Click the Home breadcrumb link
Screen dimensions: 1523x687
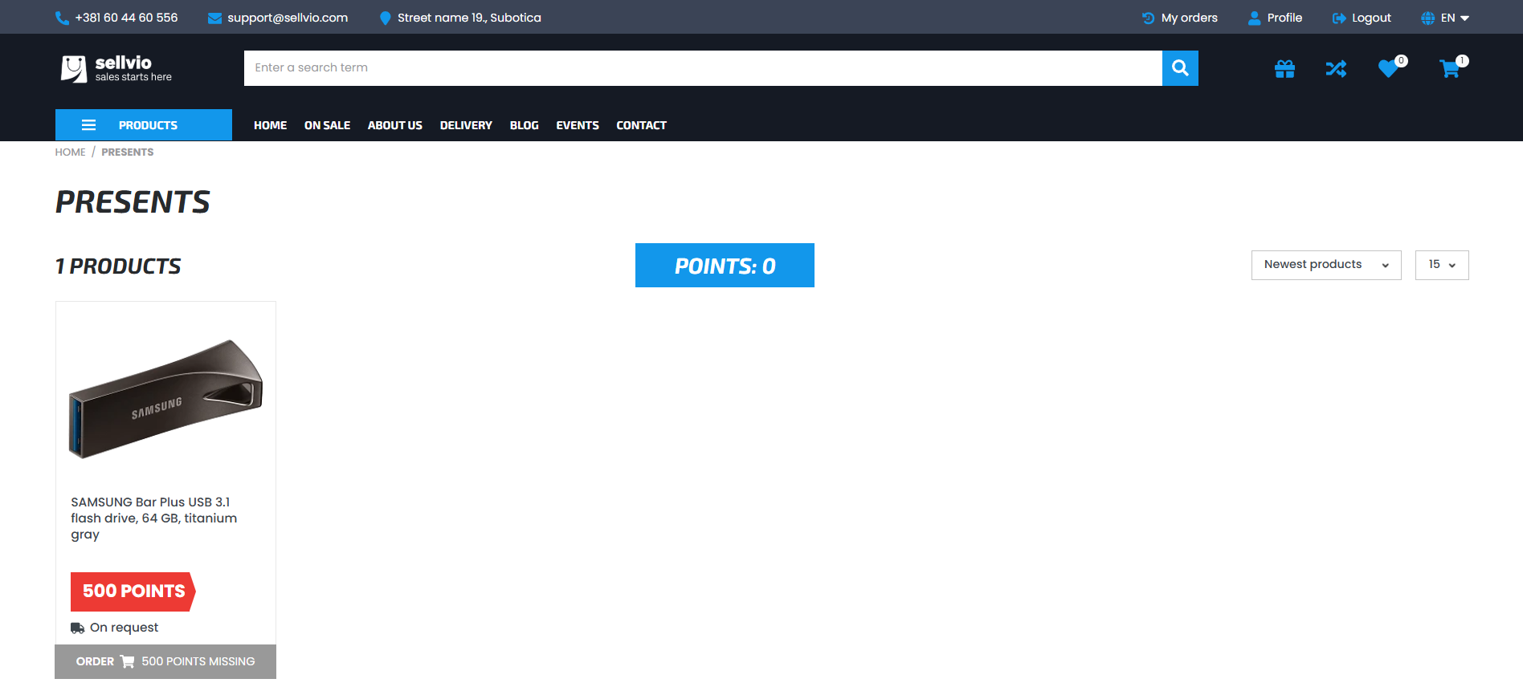(x=70, y=152)
